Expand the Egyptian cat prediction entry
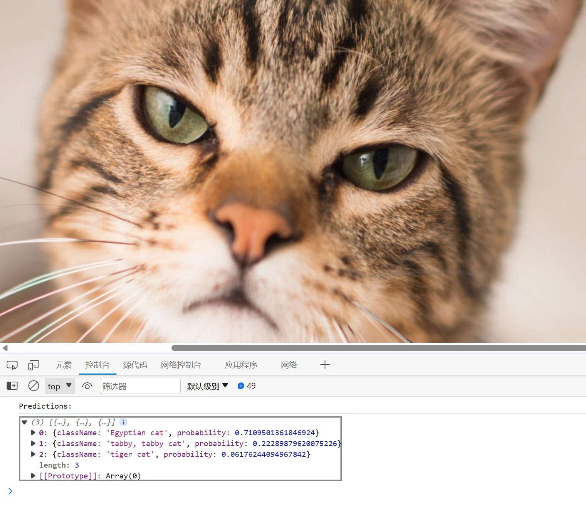This screenshot has width=586, height=505. [33, 433]
